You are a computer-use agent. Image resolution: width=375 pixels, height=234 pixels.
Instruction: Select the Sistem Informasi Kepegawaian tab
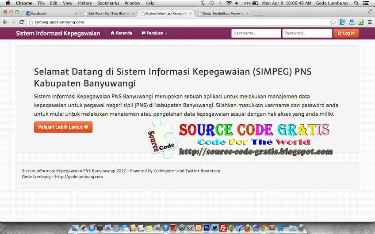coord(166,14)
